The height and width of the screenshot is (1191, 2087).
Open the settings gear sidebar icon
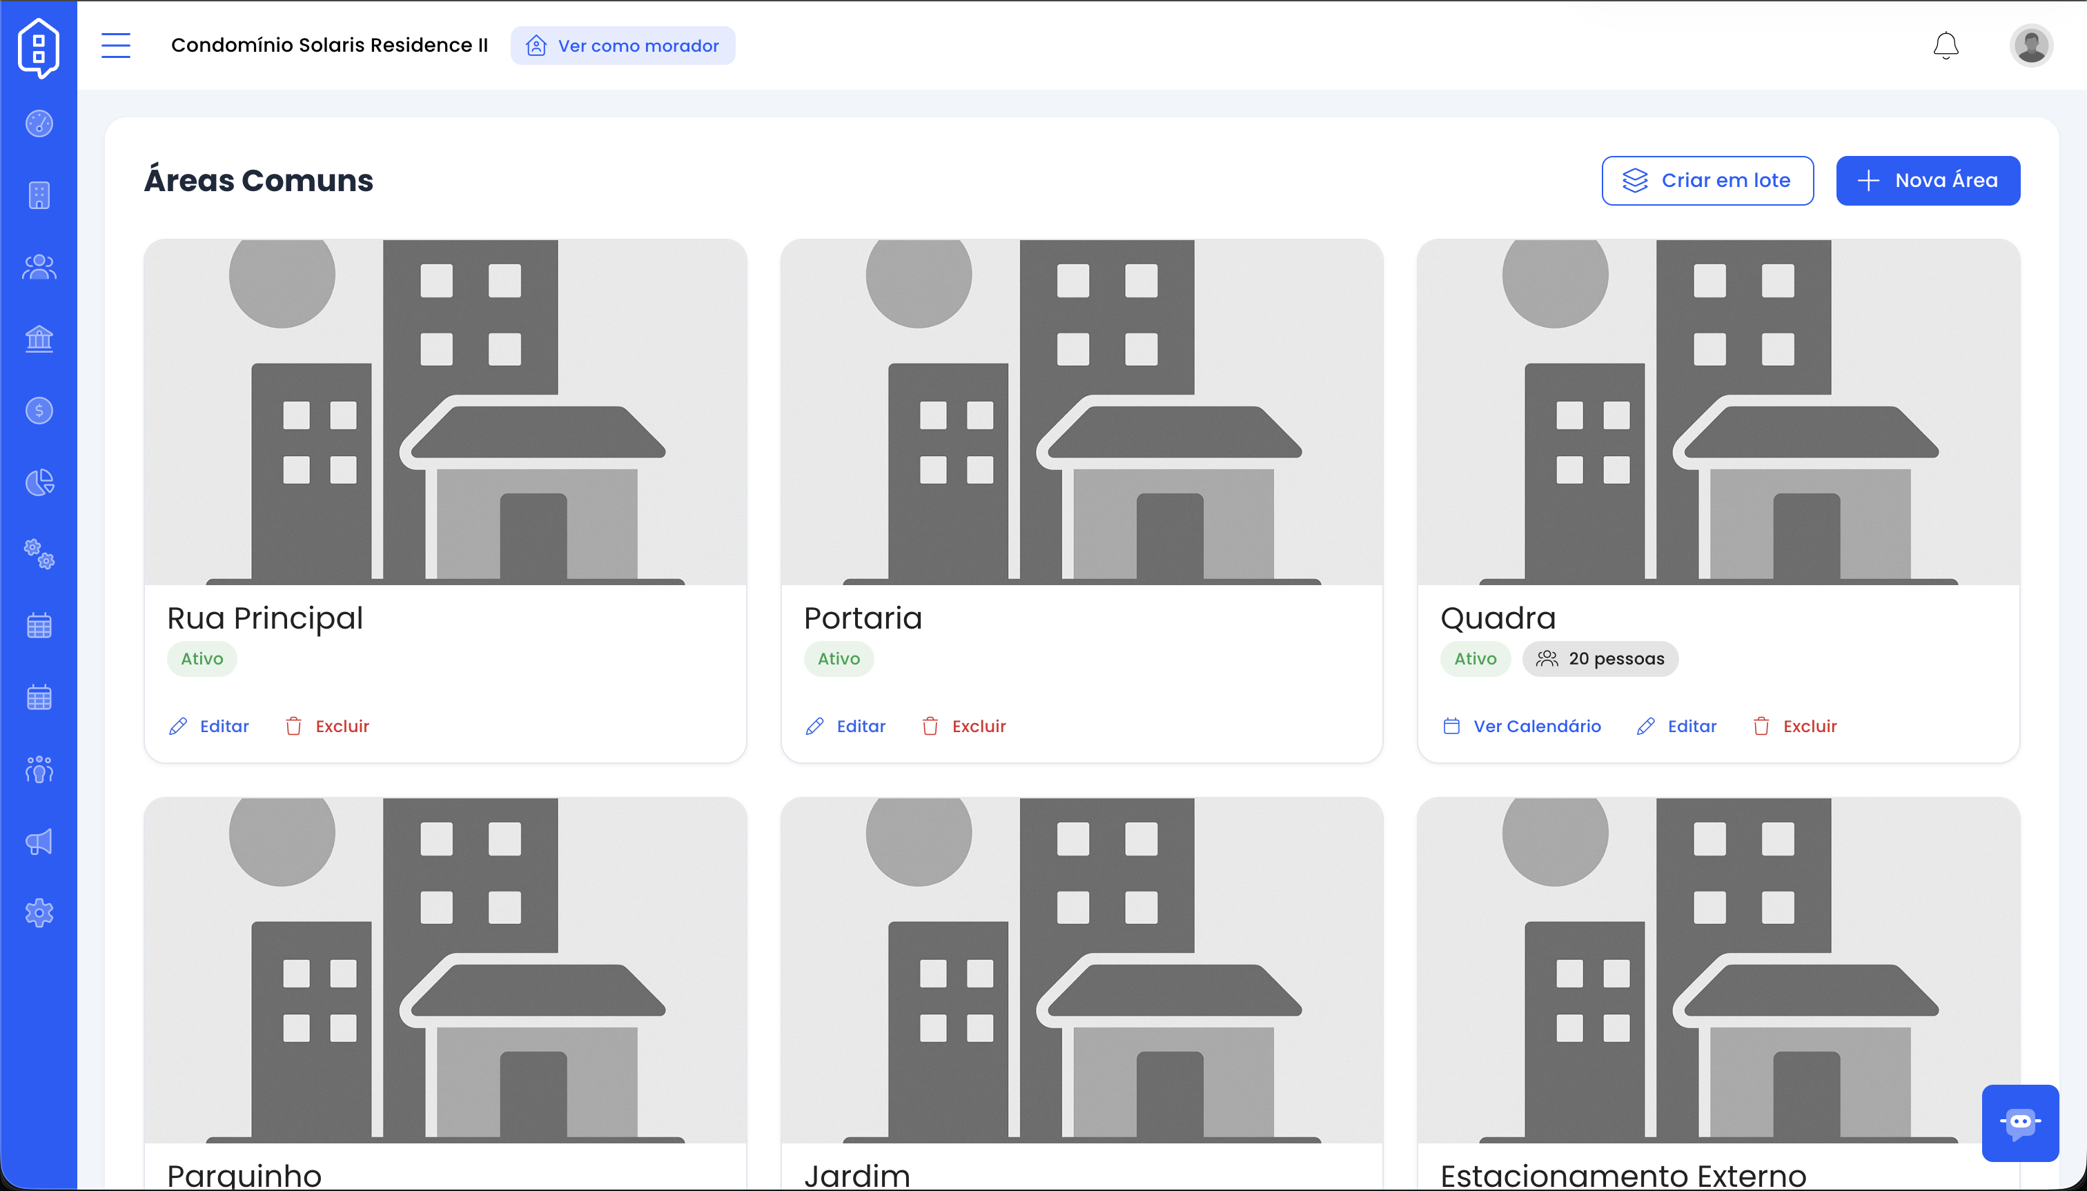tap(39, 913)
